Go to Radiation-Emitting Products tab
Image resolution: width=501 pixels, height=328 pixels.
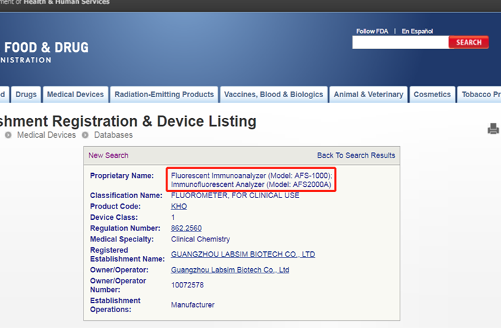(164, 94)
